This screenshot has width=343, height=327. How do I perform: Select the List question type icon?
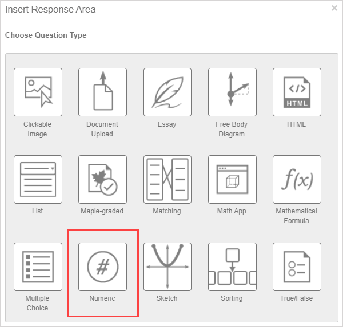tap(38, 179)
